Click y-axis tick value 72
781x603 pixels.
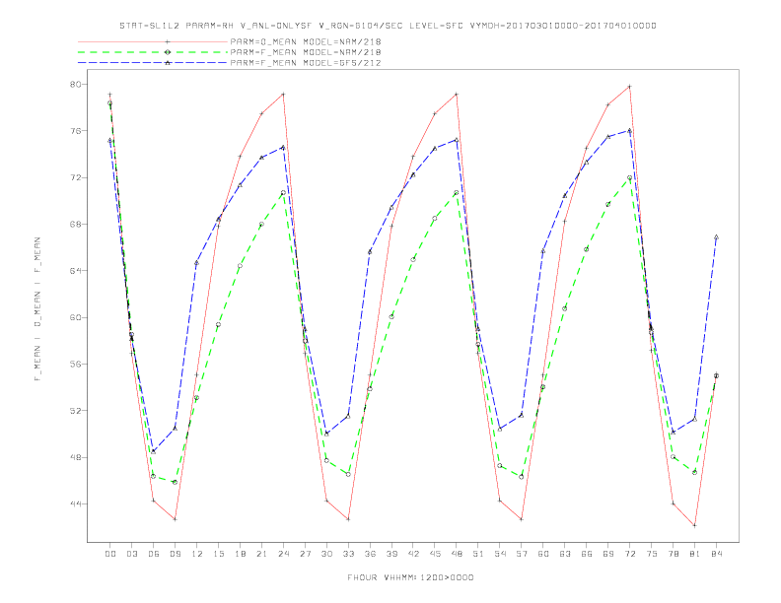[75, 177]
